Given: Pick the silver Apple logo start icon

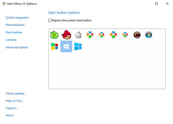Looking at the screenshot, I should [78, 35].
